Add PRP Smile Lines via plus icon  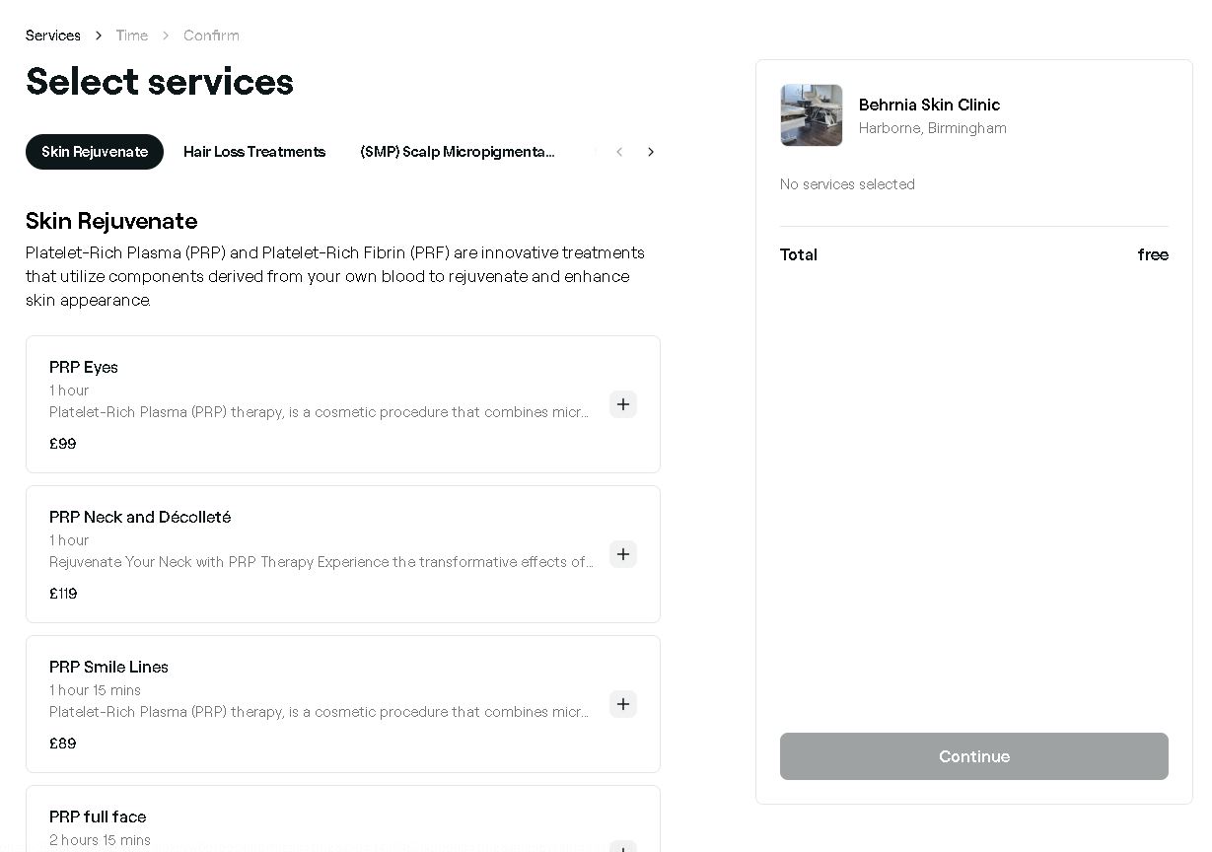(623, 704)
